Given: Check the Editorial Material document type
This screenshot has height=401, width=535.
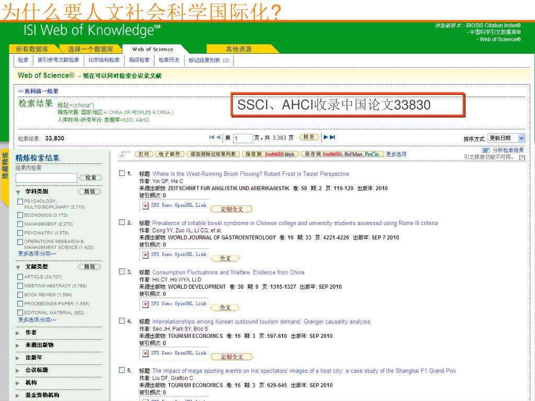Looking at the screenshot, I should coord(20,312).
